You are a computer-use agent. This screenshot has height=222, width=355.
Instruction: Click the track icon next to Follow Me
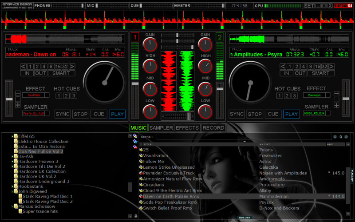click(141, 161)
